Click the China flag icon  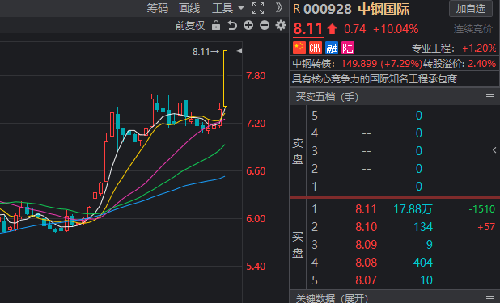click(x=299, y=48)
